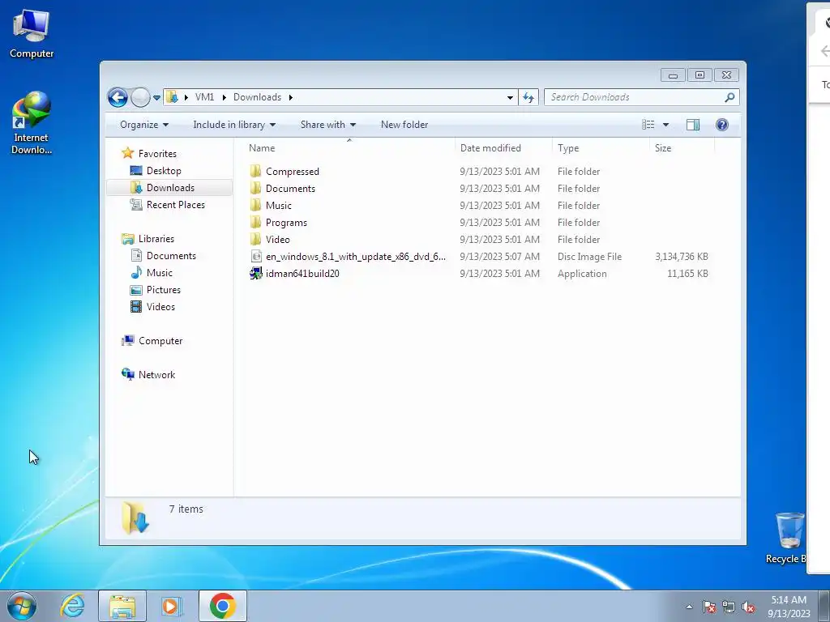Open the Organize menu

(144, 125)
